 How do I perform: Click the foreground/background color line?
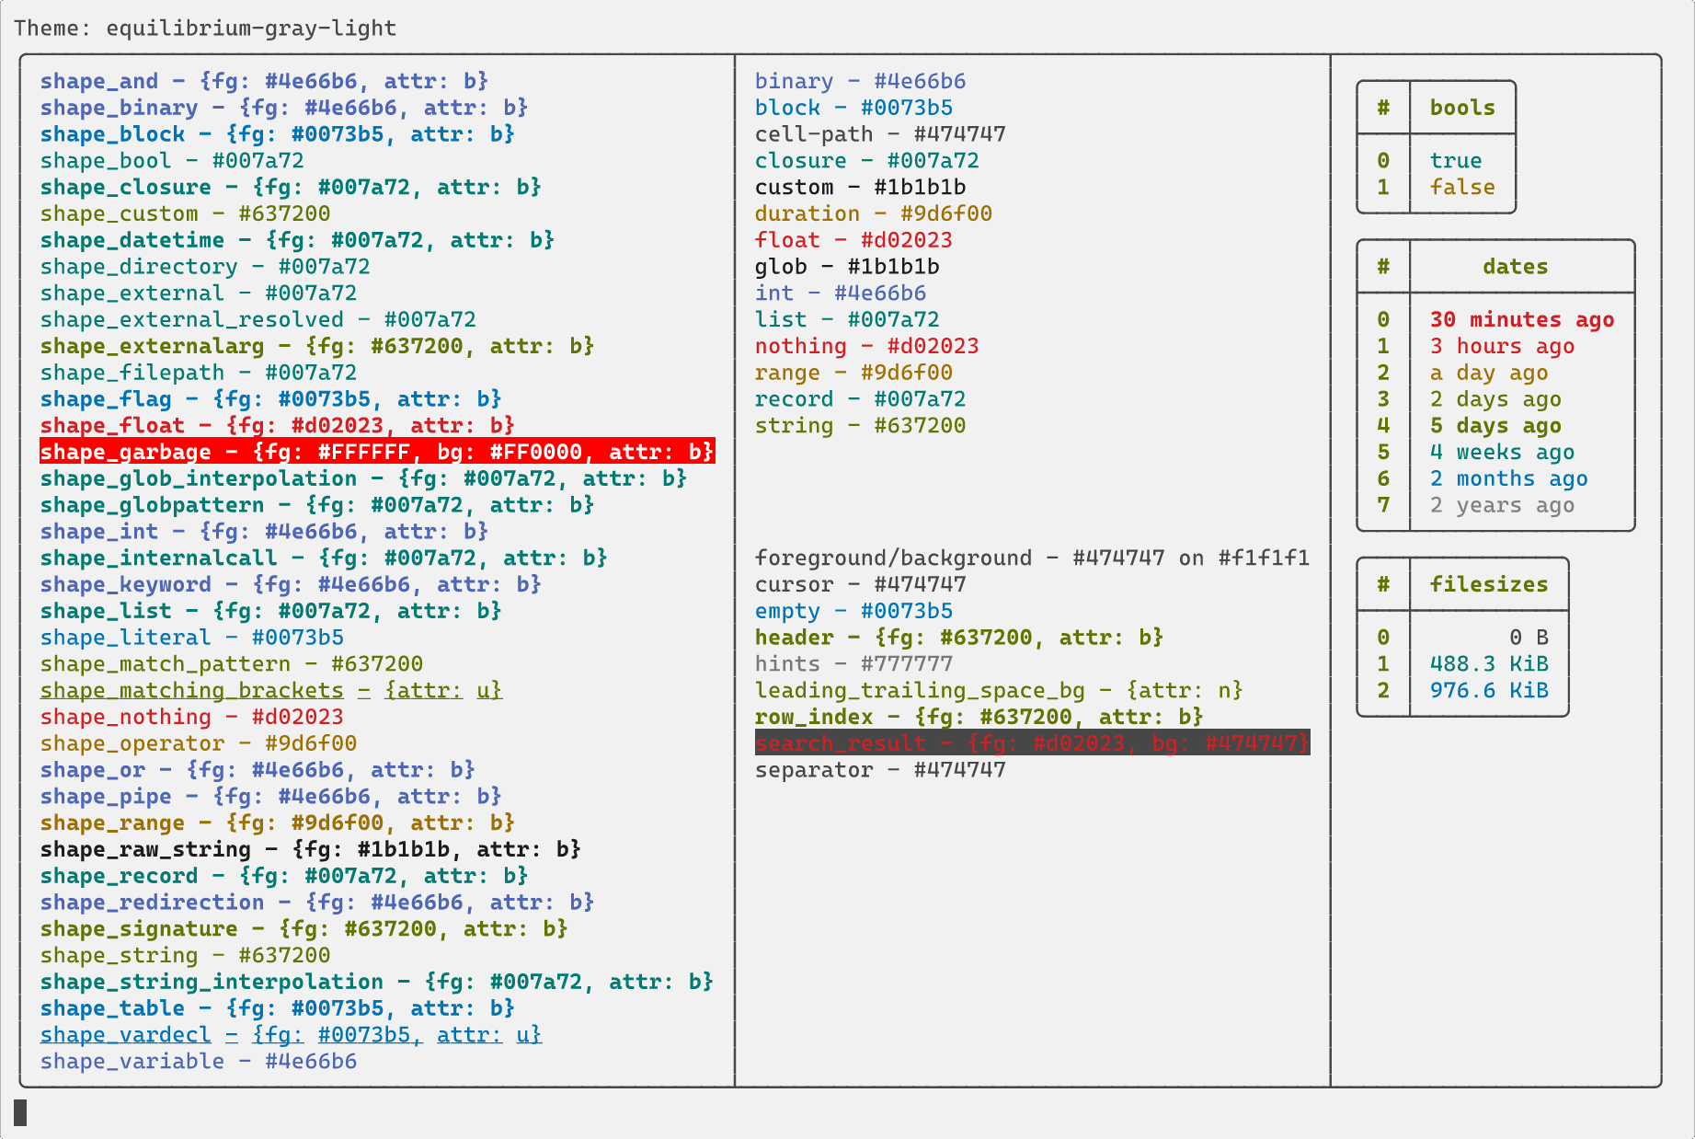pos(1033,558)
